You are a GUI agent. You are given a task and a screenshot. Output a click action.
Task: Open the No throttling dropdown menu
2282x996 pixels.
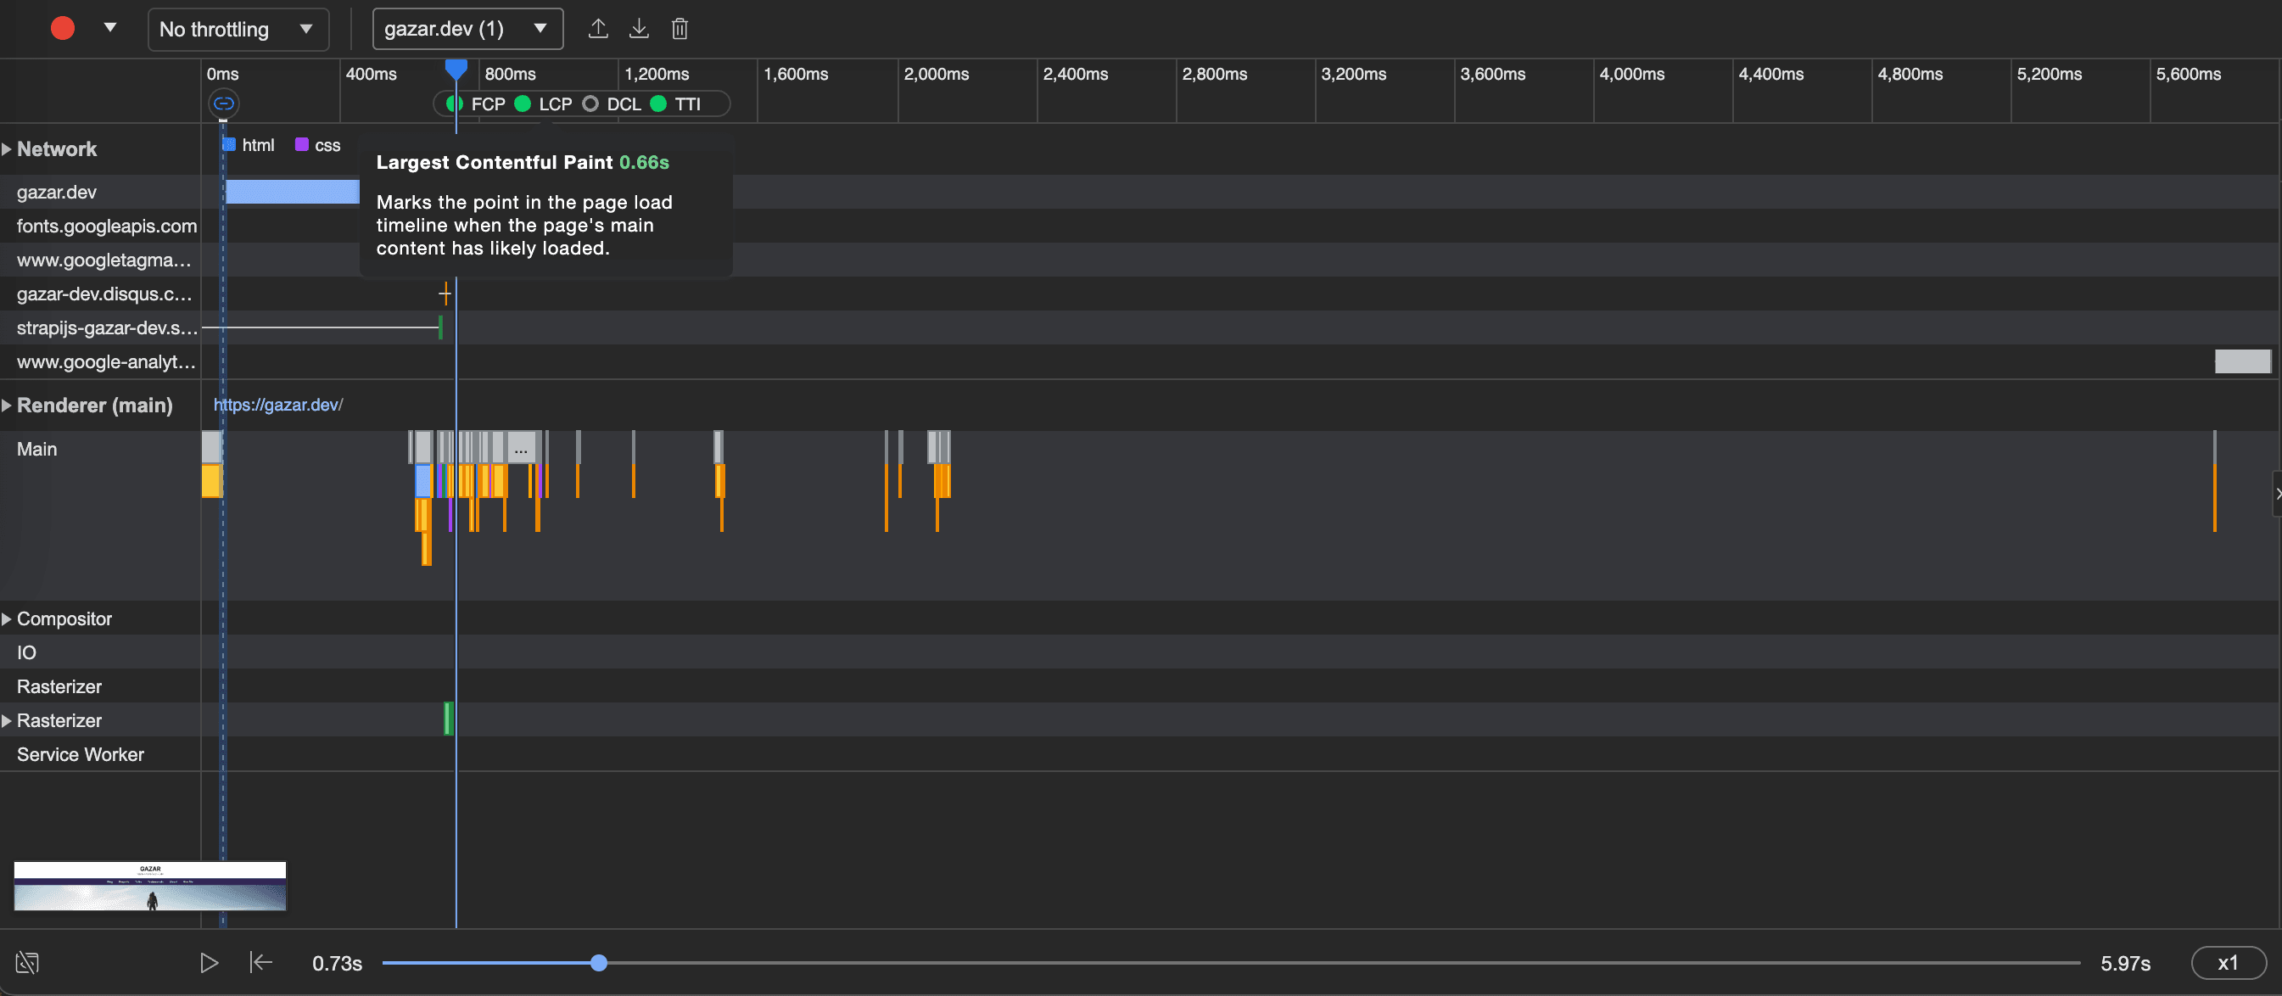coord(238,28)
